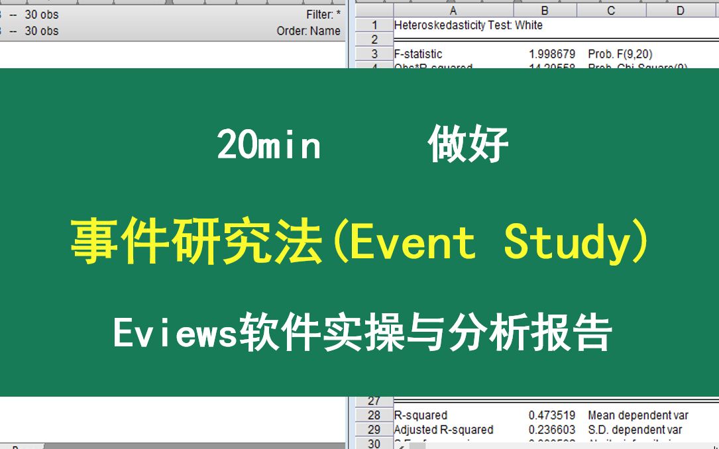Select column B header in results table
719x449 pixels.
[x=544, y=11]
